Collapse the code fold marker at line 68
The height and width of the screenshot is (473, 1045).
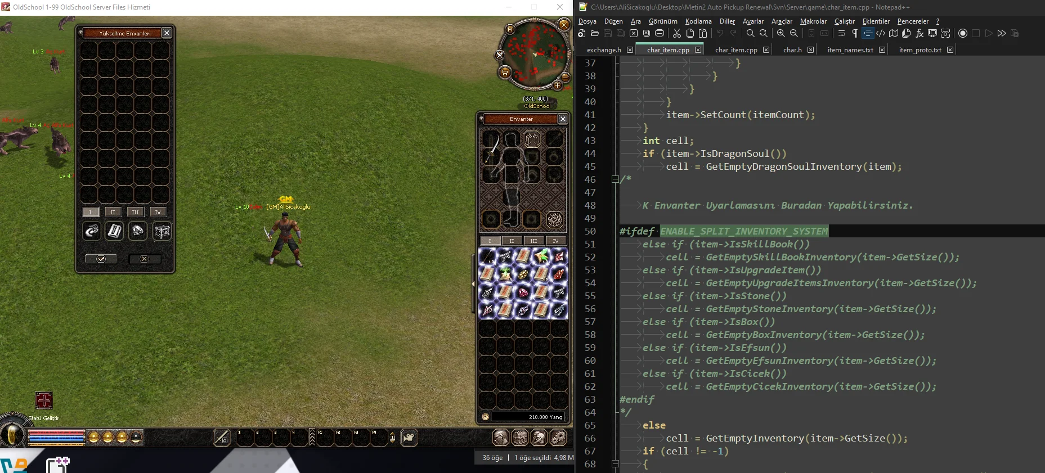(615, 464)
